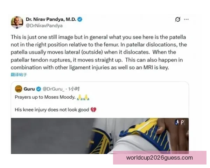Click Guru's verified checkmark badge
The height and width of the screenshot is (168, 210).
tap(39, 89)
